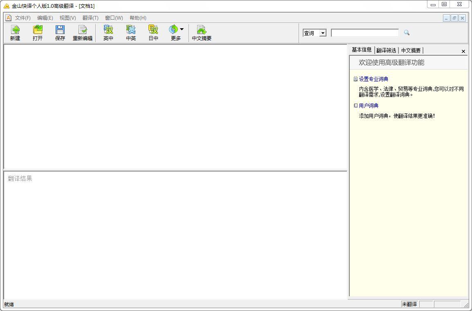The width and height of the screenshot is (472, 311).
Task: Open the 帮助(H) menu
Action: pyautogui.click(x=138, y=18)
